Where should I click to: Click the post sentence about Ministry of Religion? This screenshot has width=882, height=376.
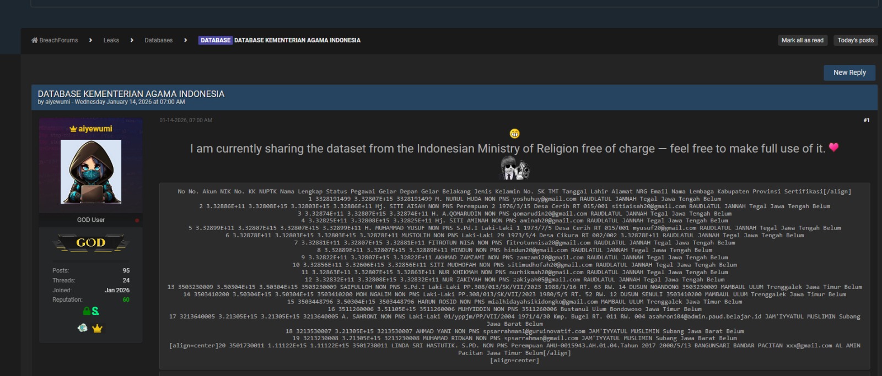[507, 149]
